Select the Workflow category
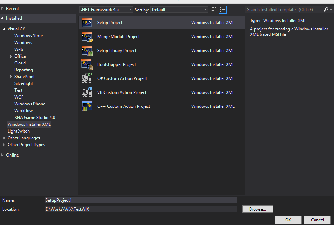The width and height of the screenshot is (334, 225). click(23, 110)
